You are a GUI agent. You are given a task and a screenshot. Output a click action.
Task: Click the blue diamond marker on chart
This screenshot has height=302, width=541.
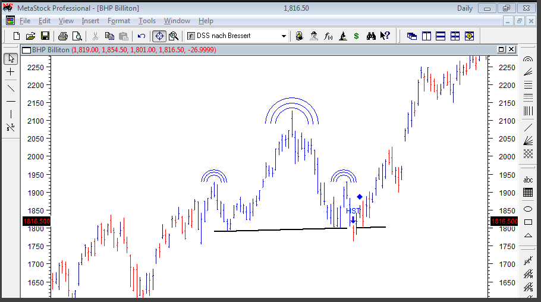tap(360, 197)
